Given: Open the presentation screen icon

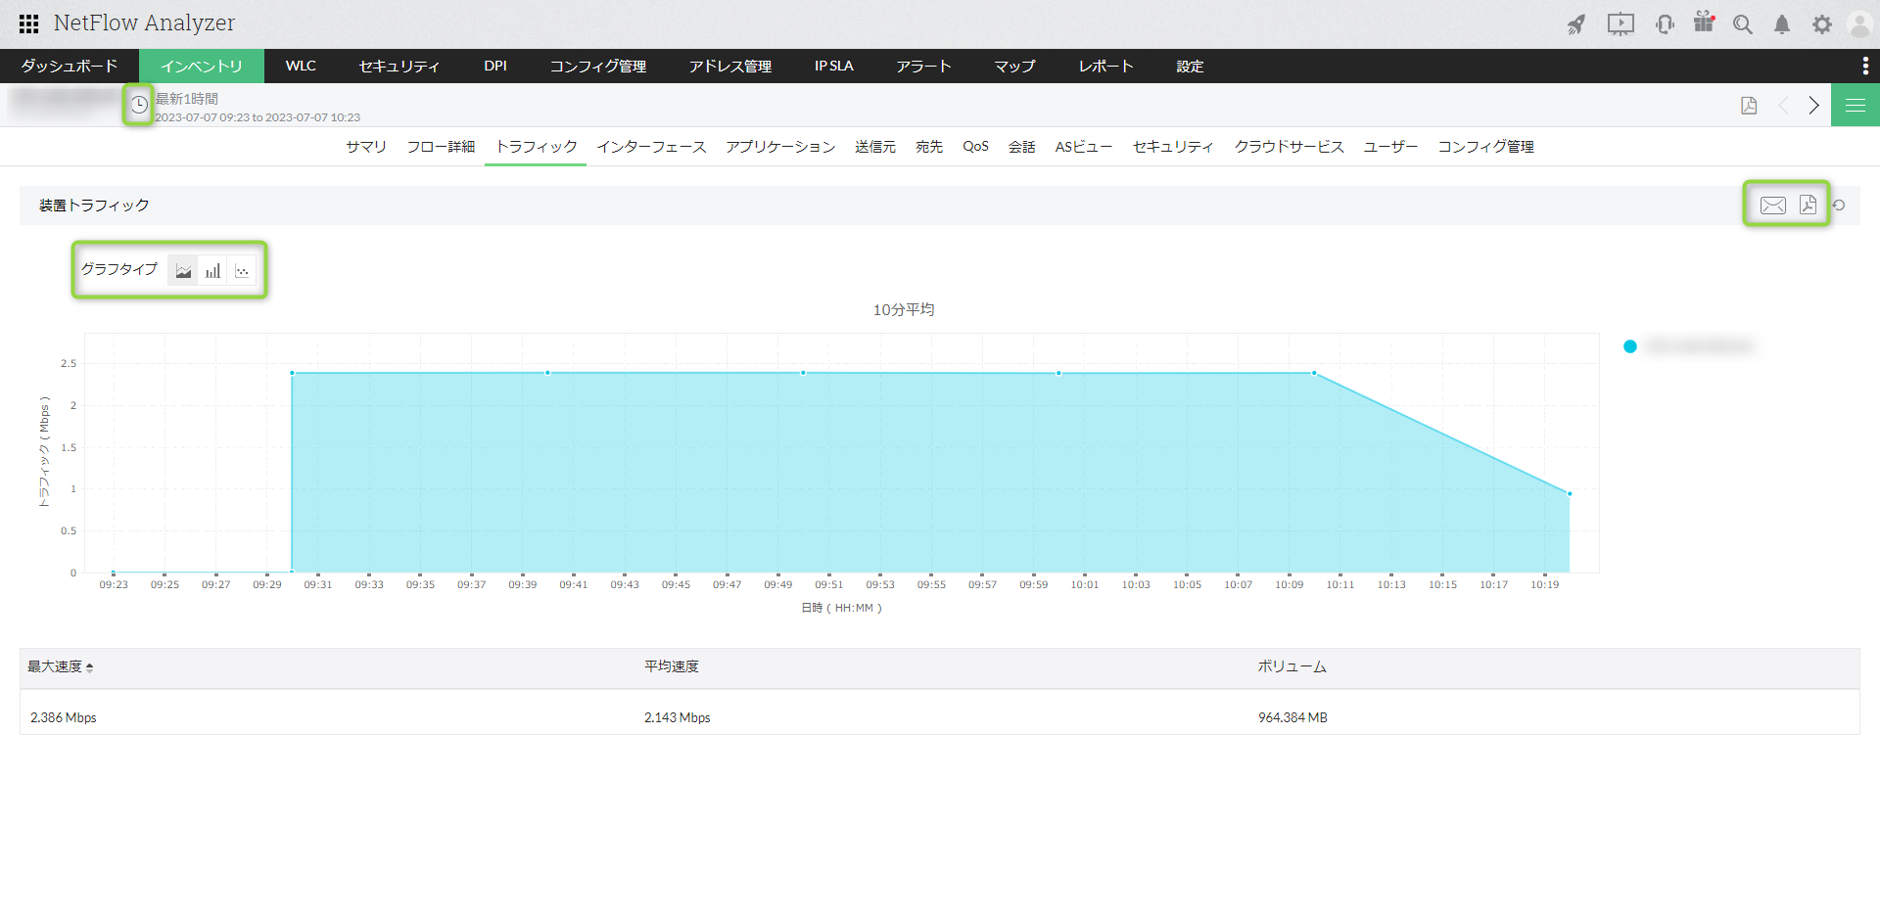Looking at the screenshot, I should [x=1621, y=24].
